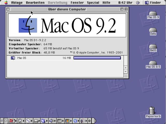The height and width of the screenshot is (124, 166).
Task: Select the Mac OS 9 disk icon
Action: (153, 15)
